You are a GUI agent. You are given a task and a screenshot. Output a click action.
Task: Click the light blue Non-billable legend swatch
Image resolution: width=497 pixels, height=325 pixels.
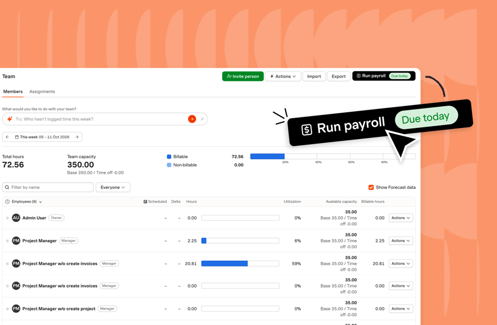click(x=169, y=165)
